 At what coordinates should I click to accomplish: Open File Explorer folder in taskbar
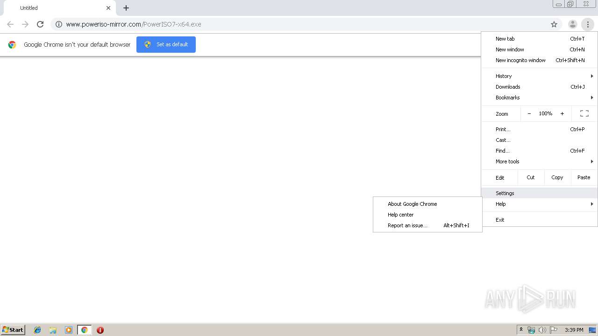(53, 330)
